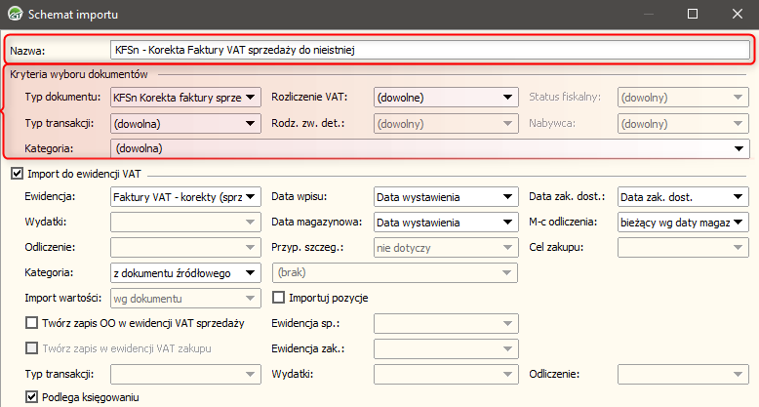
Task: Expand the wide Kategoria (dowolna) dropdown
Action: [430, 148]
